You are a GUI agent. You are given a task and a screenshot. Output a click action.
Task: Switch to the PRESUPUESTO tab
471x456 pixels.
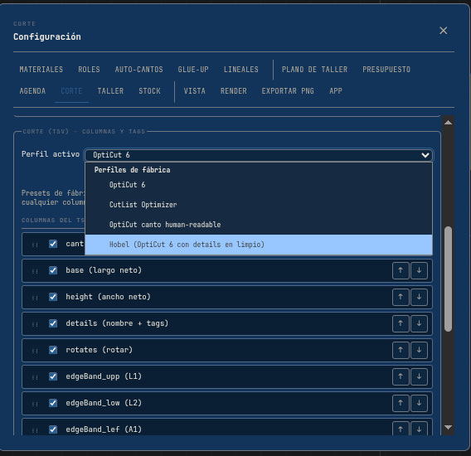[x=386, y=70]
